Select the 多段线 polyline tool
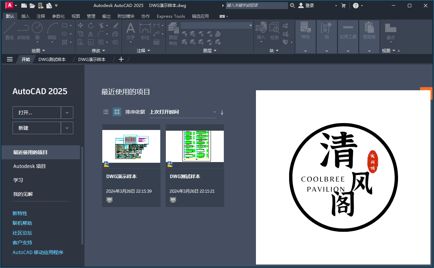 point(23,31)
